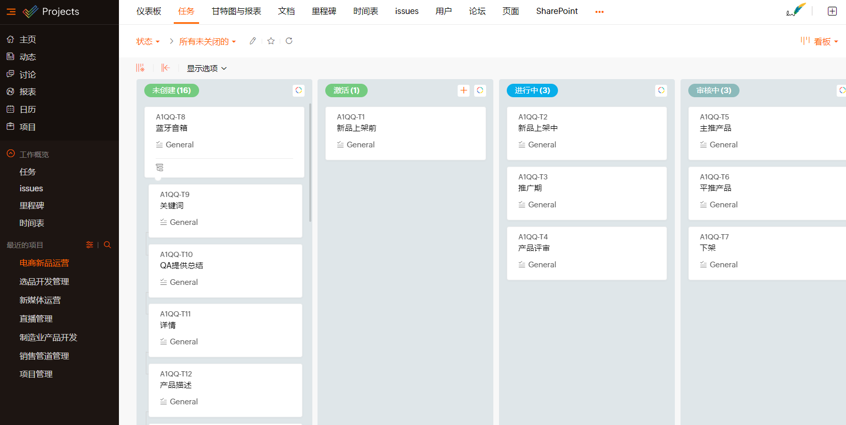This screenshot has width=846, height=425.
Task: Open the 里程碑 tab
Action: [324, 11]
